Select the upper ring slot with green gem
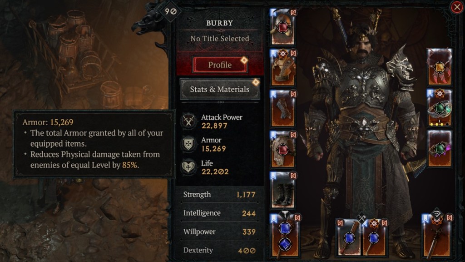Viewport: 465px width, 262px height. [440, 108]
